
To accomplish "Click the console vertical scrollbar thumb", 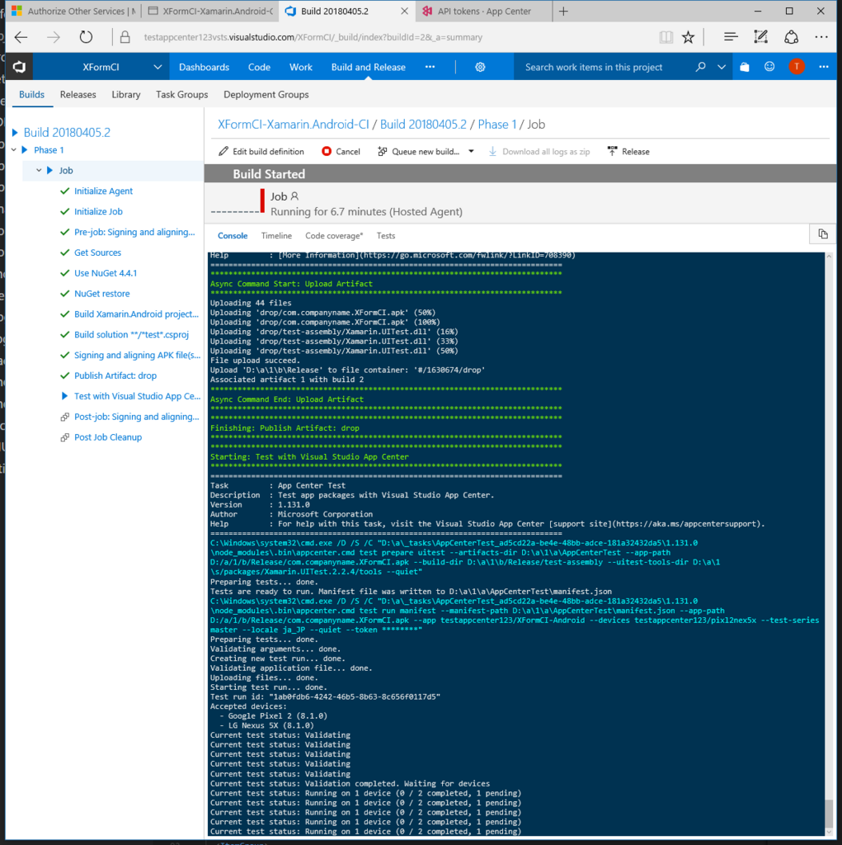I will [x=829, y=812].
